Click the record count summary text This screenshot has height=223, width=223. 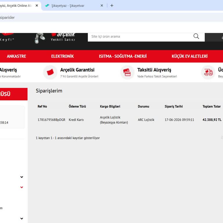tap(68, 138)
